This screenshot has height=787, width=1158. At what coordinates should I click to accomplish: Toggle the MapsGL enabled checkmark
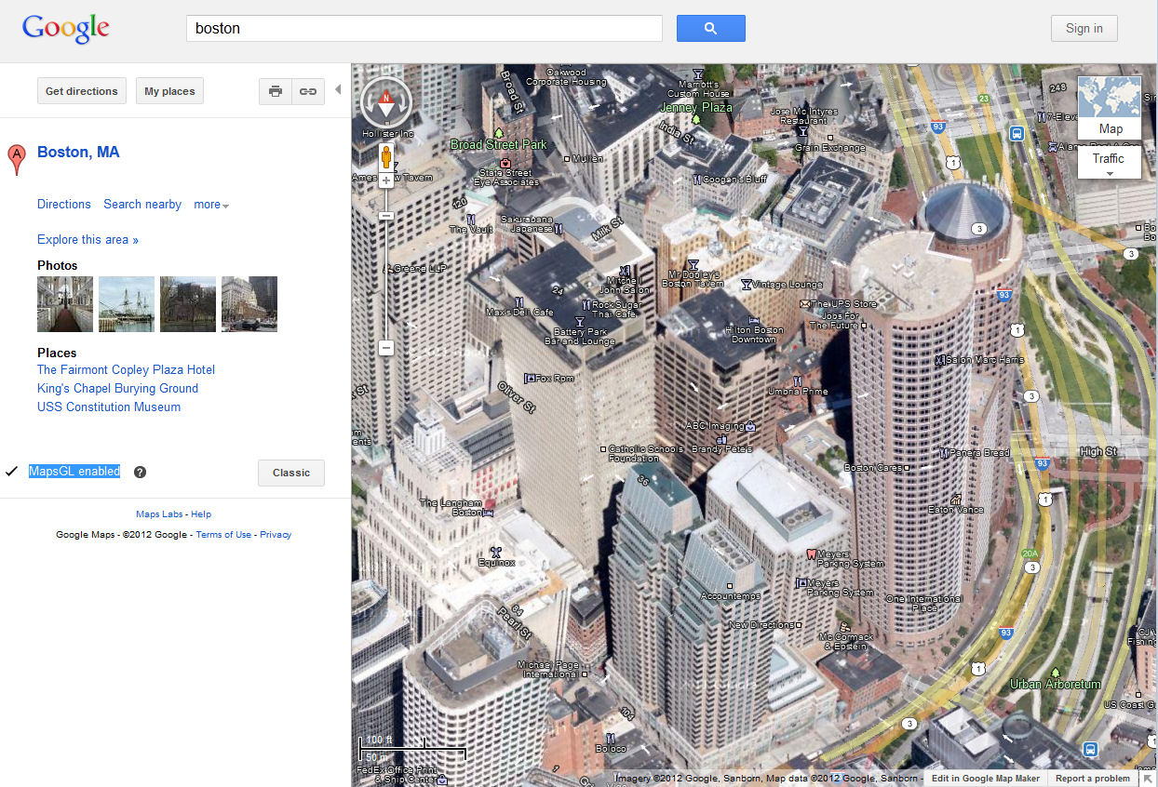pyautogui.click(x=11, y=472)
